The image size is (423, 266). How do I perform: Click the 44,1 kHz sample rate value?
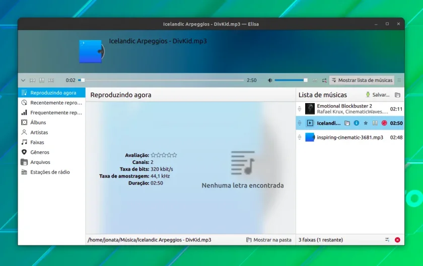(x=160, y=176)
